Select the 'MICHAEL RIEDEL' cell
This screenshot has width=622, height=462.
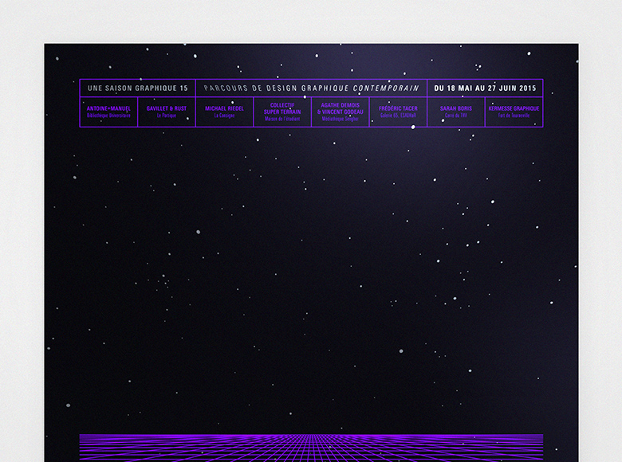pos(225,112)
